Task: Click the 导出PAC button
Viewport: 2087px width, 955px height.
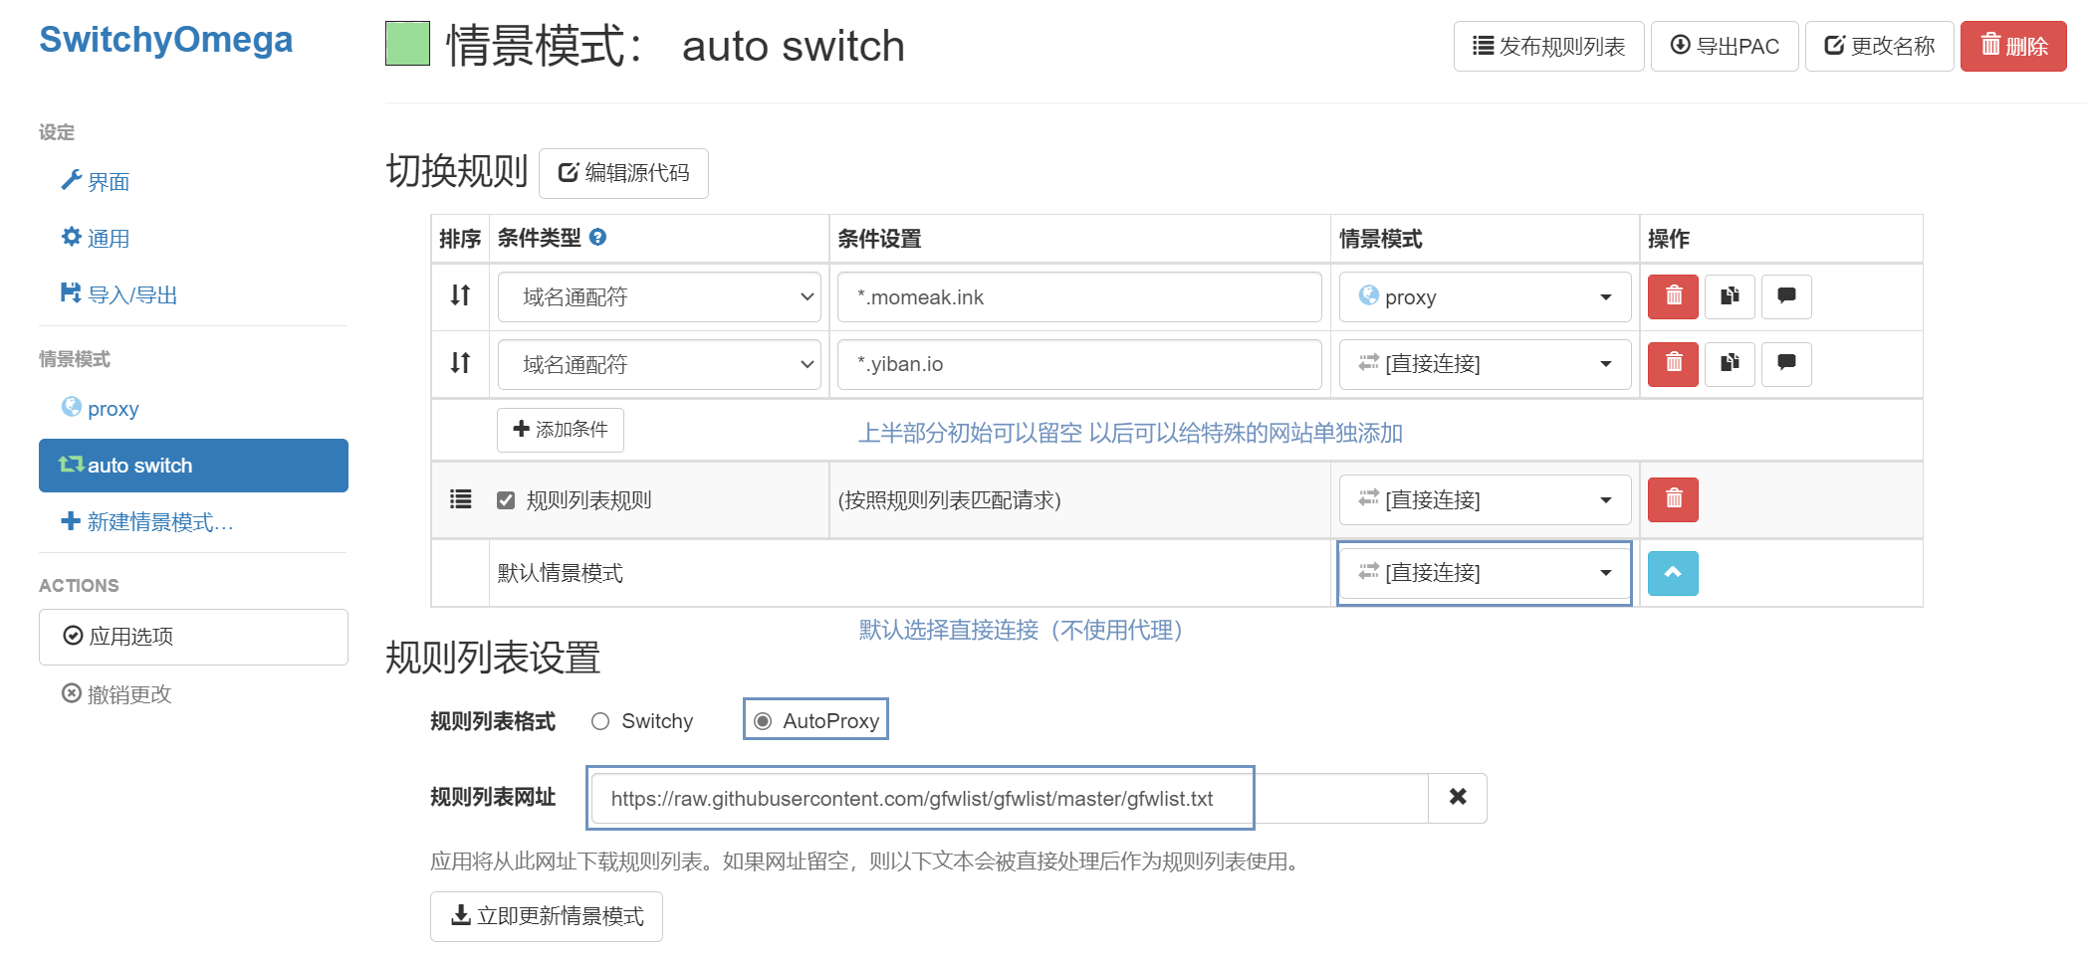Action: [x=1725, y=46]
